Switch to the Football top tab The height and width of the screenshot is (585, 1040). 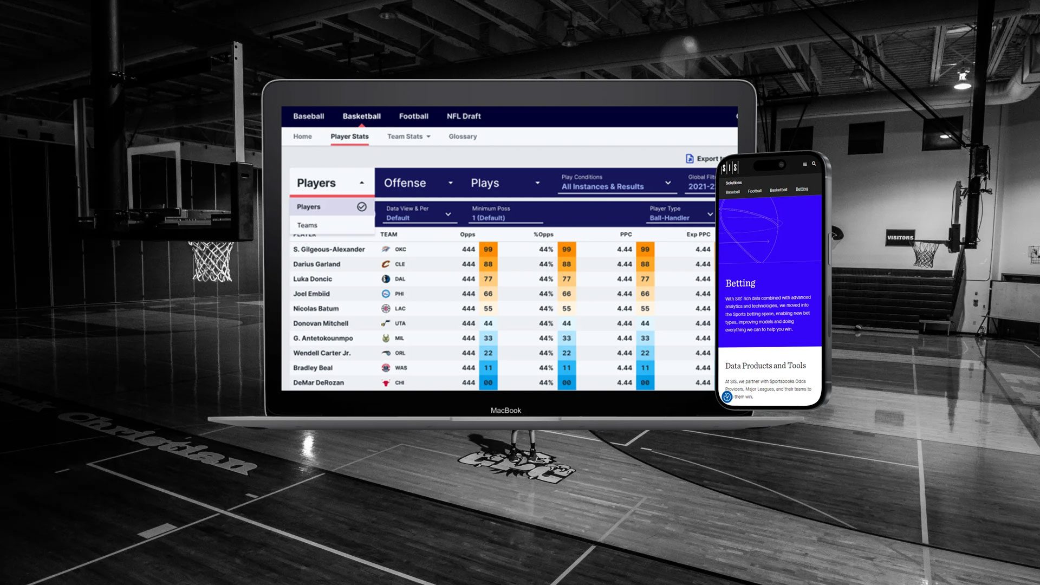[x=413, y=116]
